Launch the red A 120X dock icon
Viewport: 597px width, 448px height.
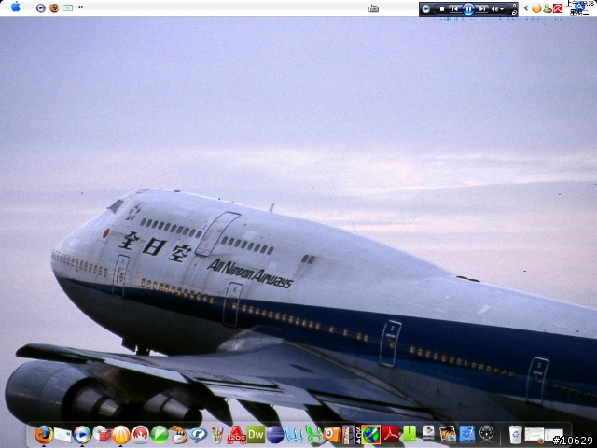click(x=236, y=435)
